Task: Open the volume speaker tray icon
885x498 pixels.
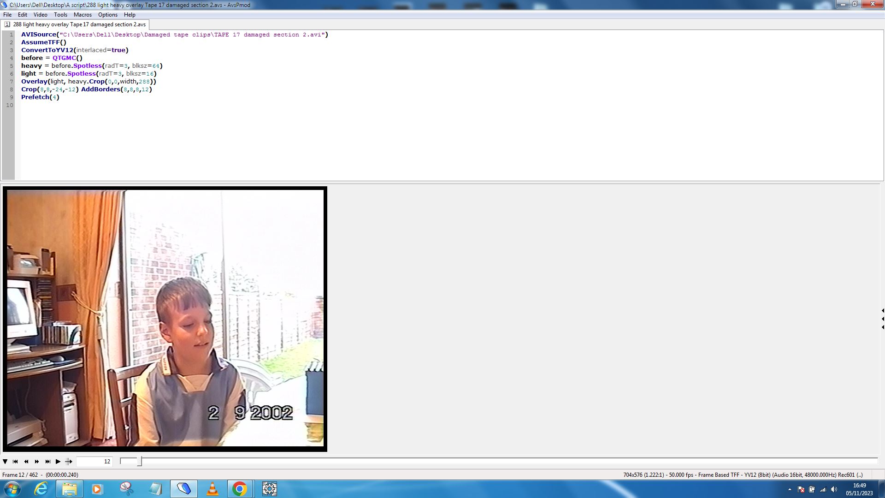Action: click(x=834, y=490)
